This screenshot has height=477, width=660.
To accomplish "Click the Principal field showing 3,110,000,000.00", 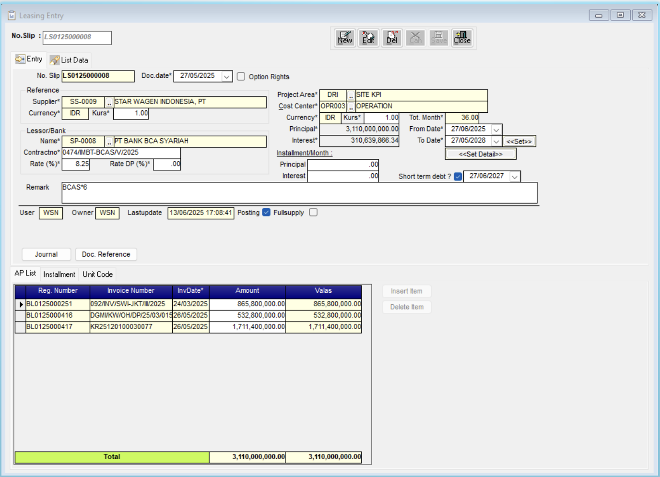I will pos(359,130).
